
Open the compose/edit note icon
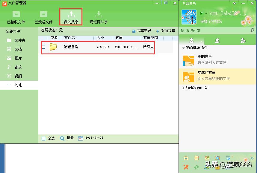pos(207,158)
